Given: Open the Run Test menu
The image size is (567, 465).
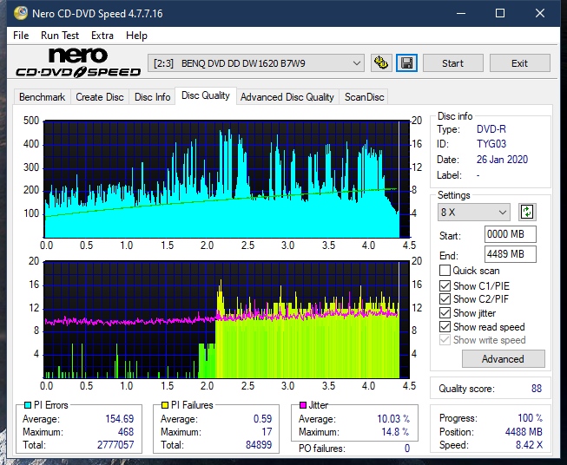Looking at the screenshot, I should (60, 36).
